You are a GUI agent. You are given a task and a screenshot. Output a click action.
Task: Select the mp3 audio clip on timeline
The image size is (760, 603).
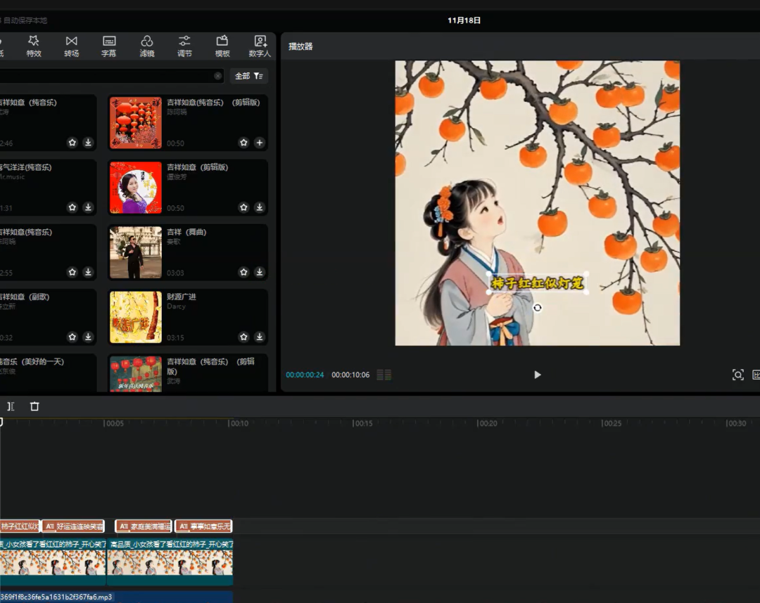[x=116, y=597]
